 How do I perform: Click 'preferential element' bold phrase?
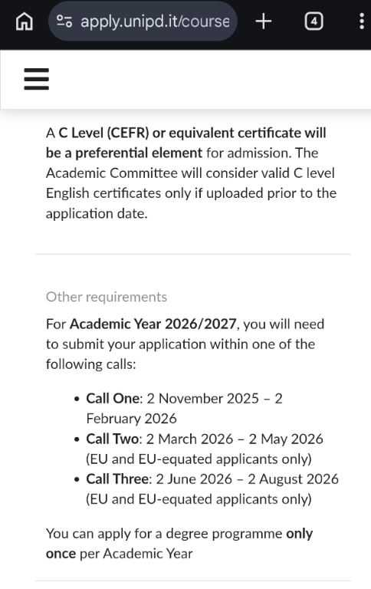pyautogui.click(x=139, y=153)
